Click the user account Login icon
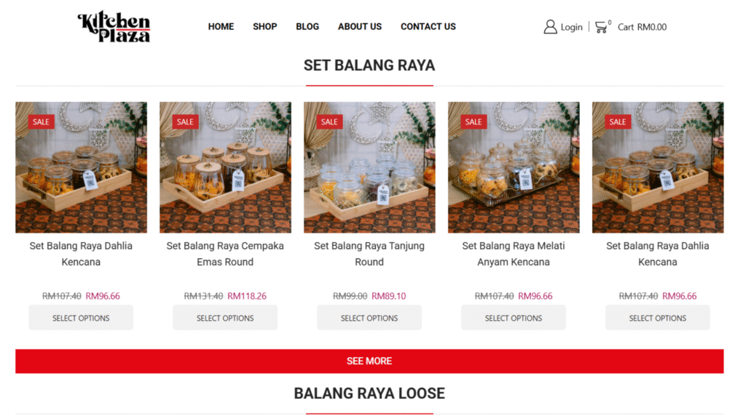This screenshot has height=419, width=746. tap(550, 27)
